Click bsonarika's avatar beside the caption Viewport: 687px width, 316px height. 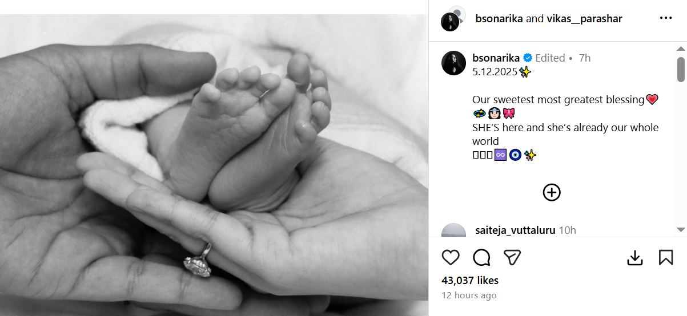(453, 63)
